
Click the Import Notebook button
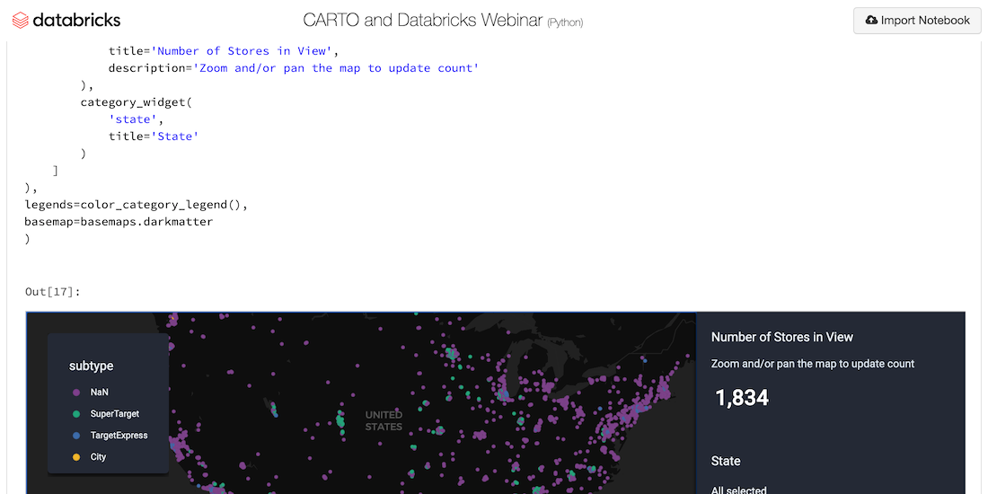click(x=916, y=20)
